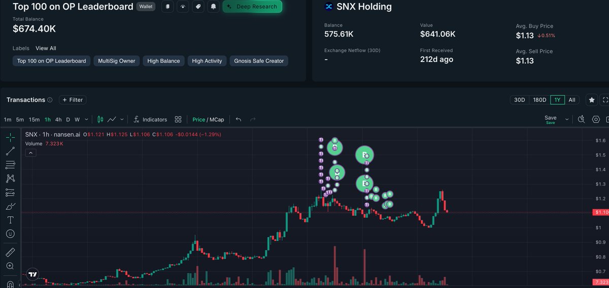Expand the chart style dropdown arrow
Viewport: 609px width, 288px height.
pyautogui.click(x=123, y=119)
